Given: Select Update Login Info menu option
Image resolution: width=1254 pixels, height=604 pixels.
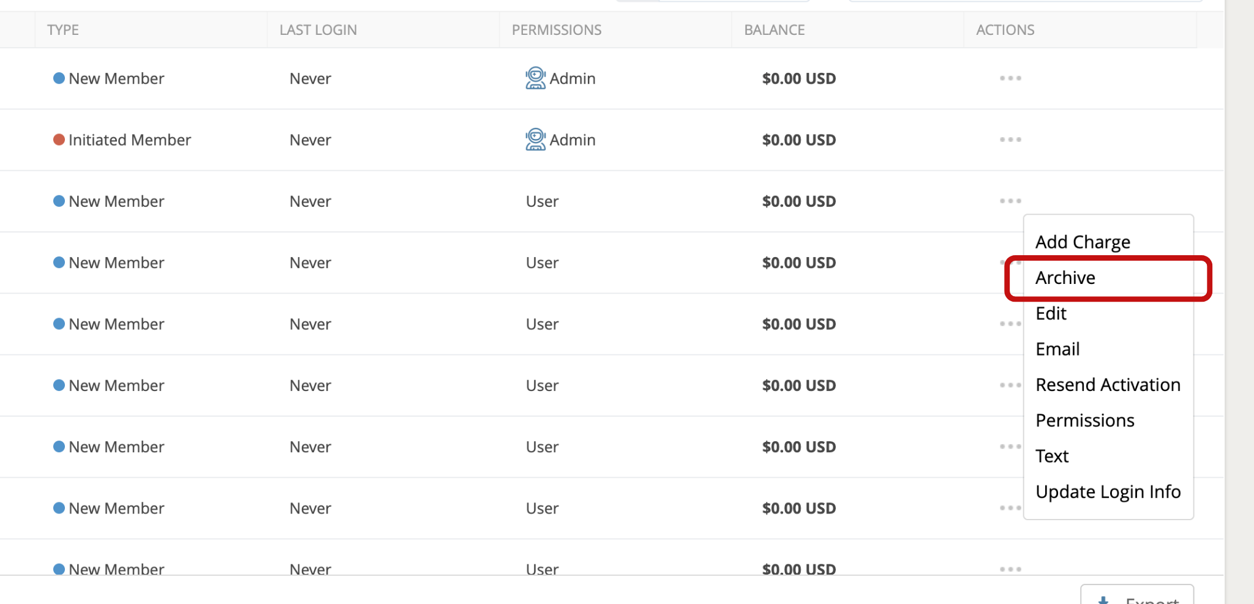Looking at the screenshot, I should pyautogui.click(x=1108, y=492).
